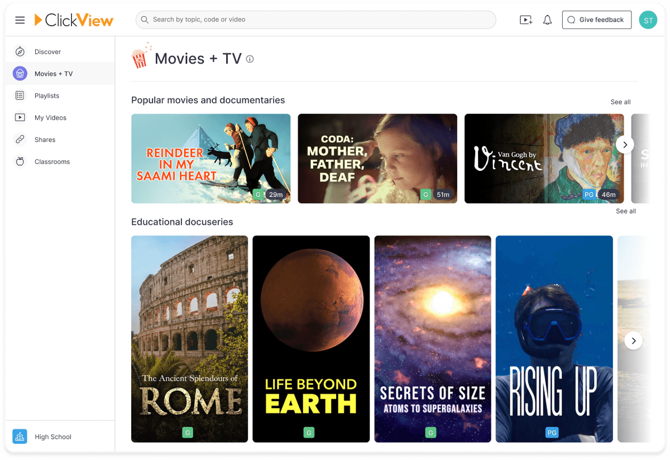Click the 29m duration label
Viewport: 670px width, 460px height.
[276, 194]
